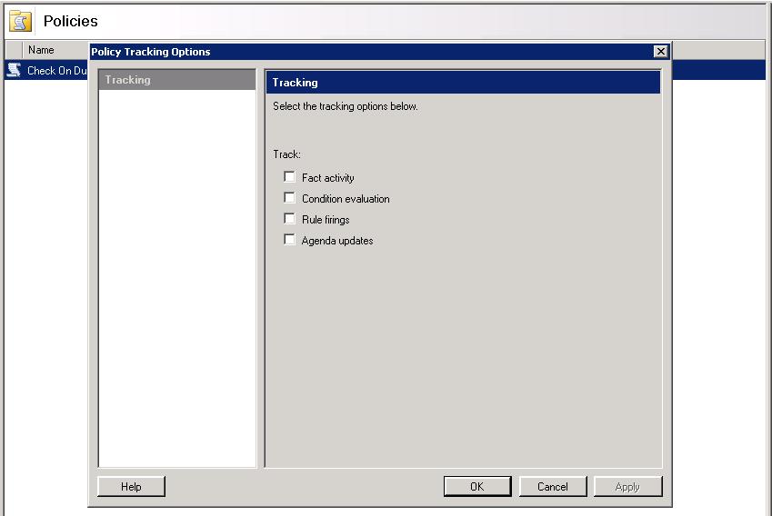Open Help for tracking options
Image resolution: width=772 pixels, height=516 pixels.
[131, 487]
